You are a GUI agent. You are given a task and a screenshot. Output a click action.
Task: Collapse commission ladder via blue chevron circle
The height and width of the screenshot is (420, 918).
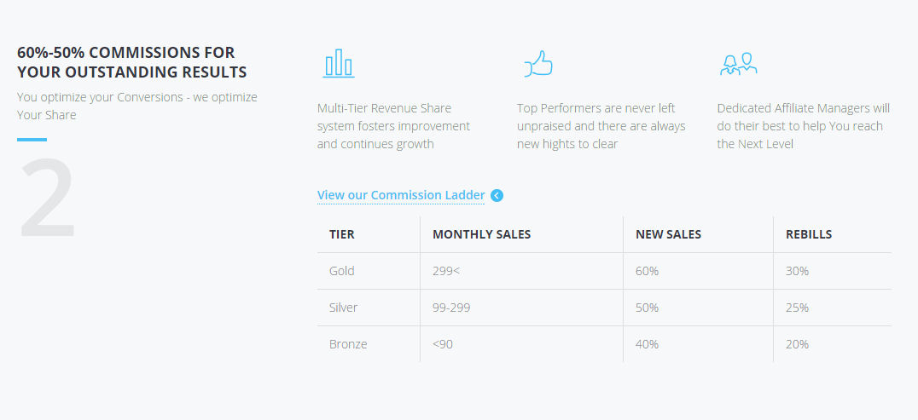pyautogui.click(x=497, y=195)
